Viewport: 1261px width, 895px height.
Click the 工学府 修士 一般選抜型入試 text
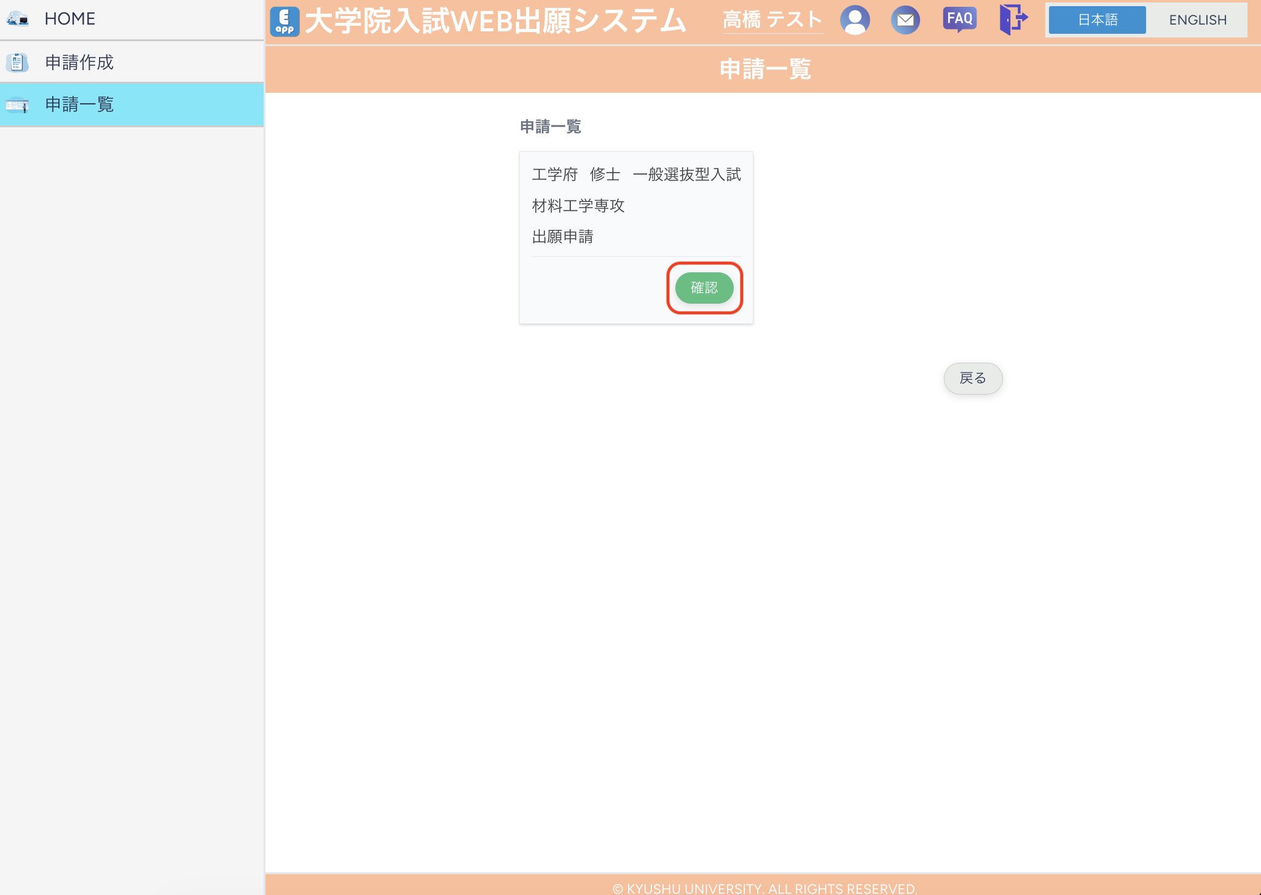(636, 175)
